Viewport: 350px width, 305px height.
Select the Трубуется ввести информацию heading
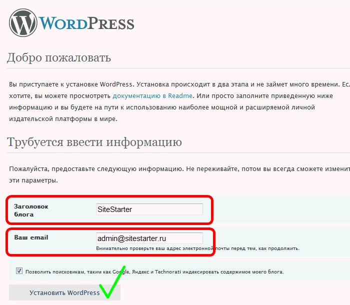pyautogui.click(x=94, y=142)
